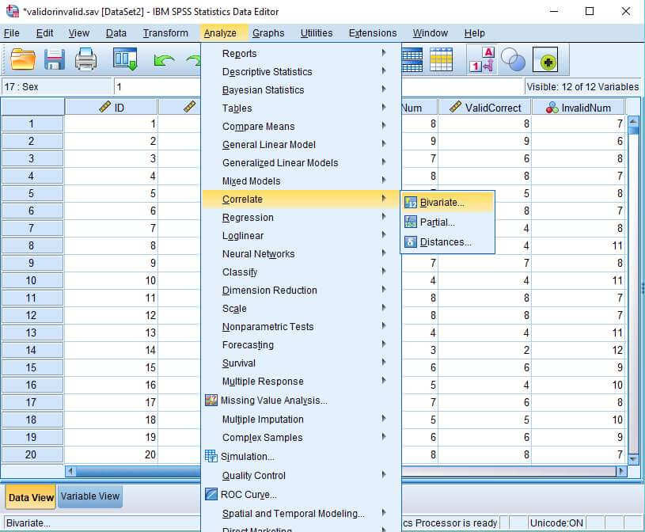The width and height of the screenshot is (645, 532).
Task: Choose Bivariate correlation option
Action: tap(448, 203)
